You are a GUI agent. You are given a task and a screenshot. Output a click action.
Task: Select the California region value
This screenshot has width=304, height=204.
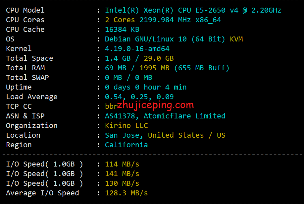click(x=127, y=145)
